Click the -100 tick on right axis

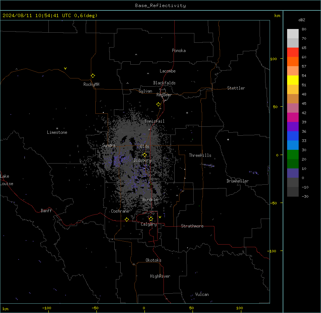[272, 251]
